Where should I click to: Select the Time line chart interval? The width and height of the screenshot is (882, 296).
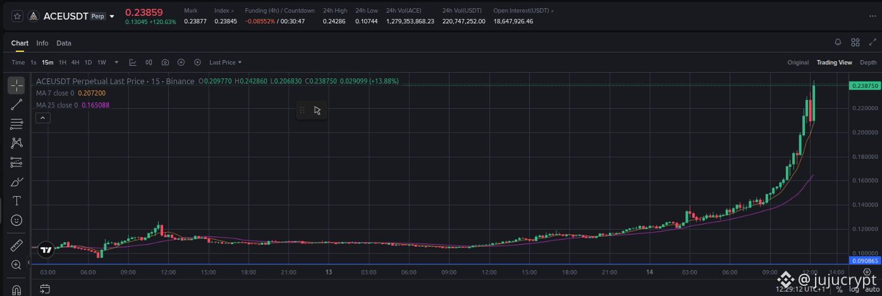point(18,63)
